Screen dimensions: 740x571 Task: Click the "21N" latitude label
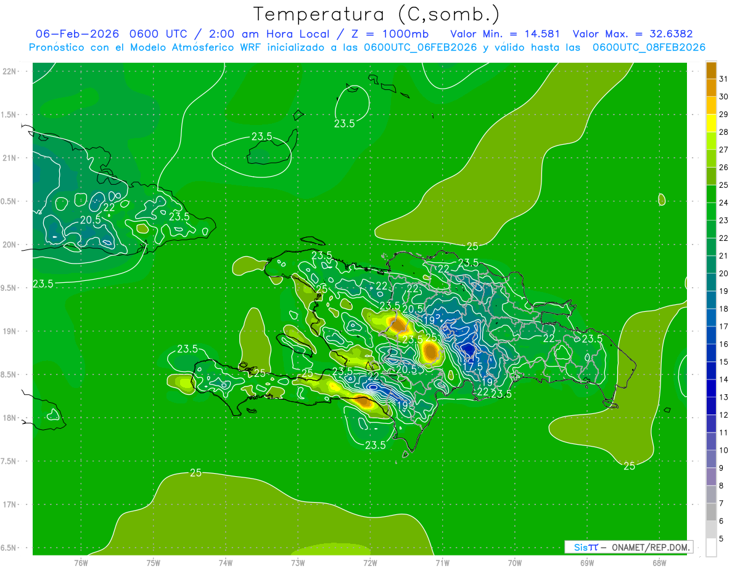tap(10, 158)
